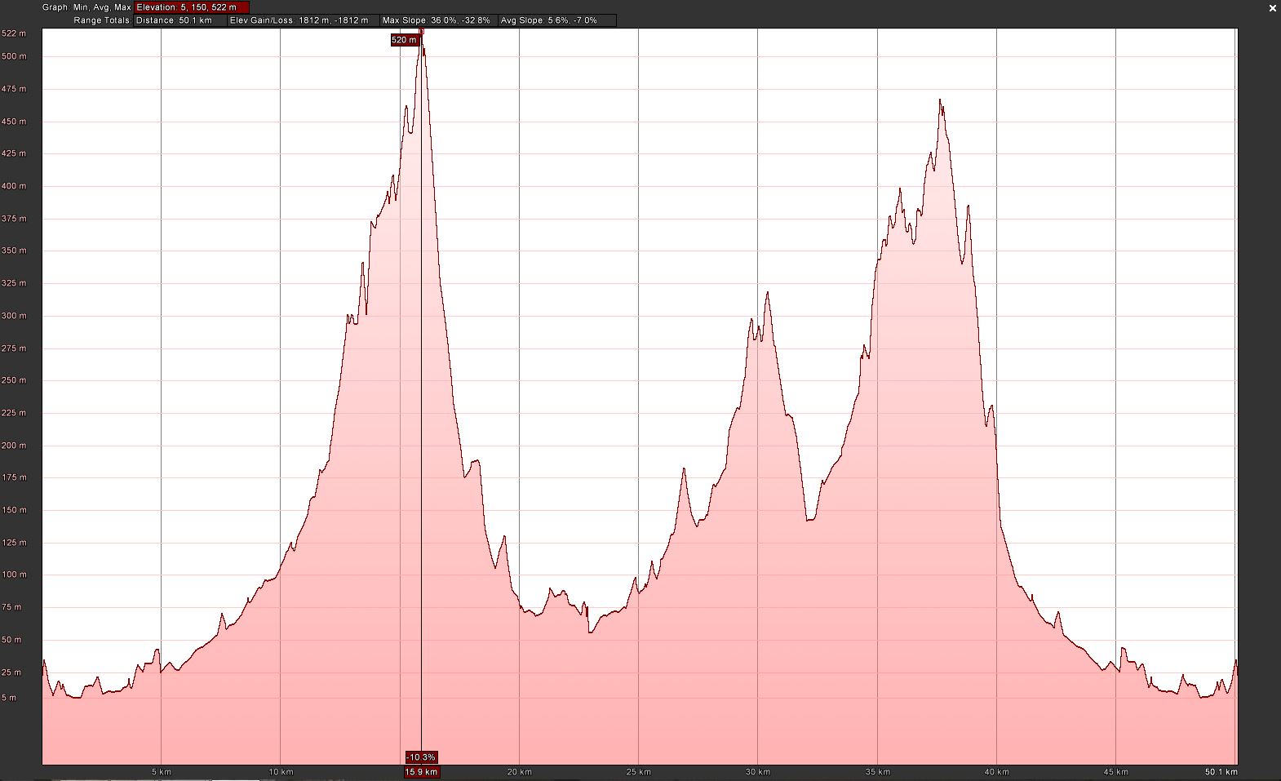
Task: Click the 5 km x-axis label
Action: tap(162, 772)
